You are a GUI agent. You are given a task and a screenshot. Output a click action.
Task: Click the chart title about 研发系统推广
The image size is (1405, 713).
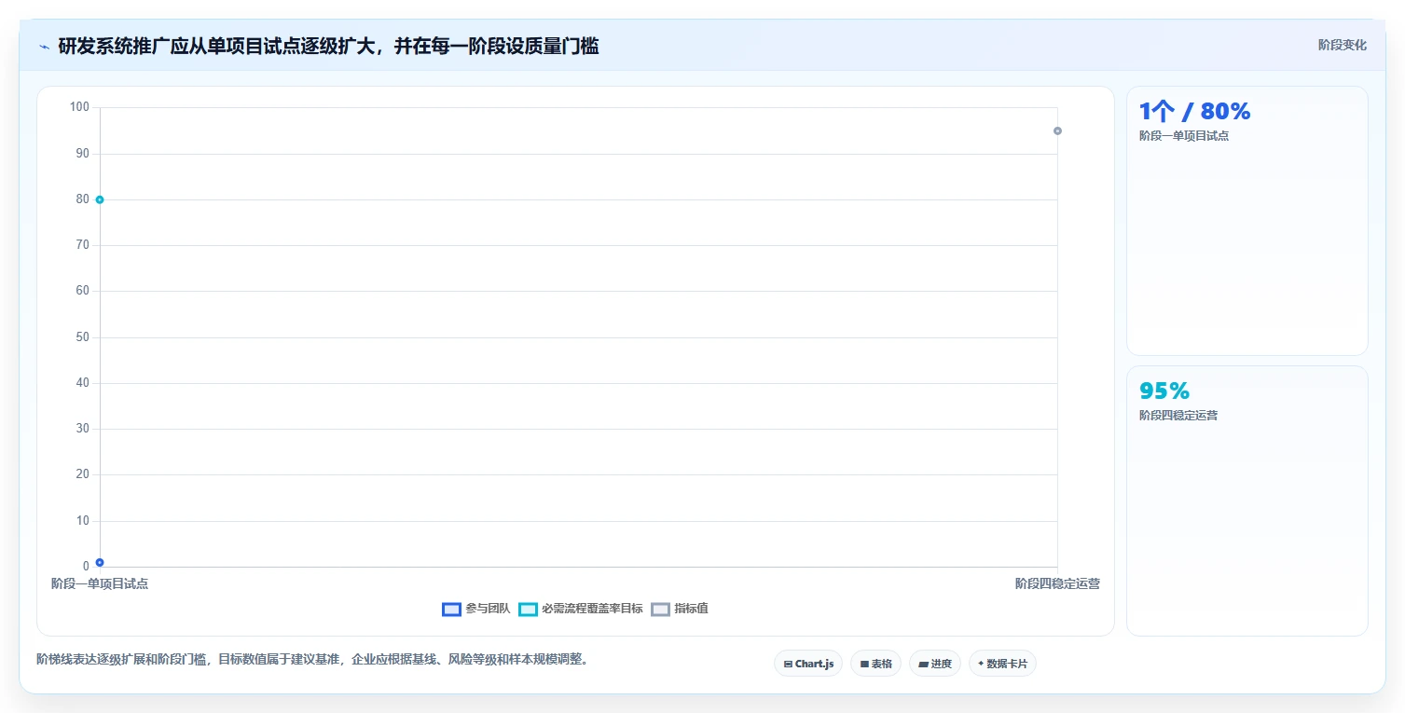pyautogui.click(x=328, y=46)
